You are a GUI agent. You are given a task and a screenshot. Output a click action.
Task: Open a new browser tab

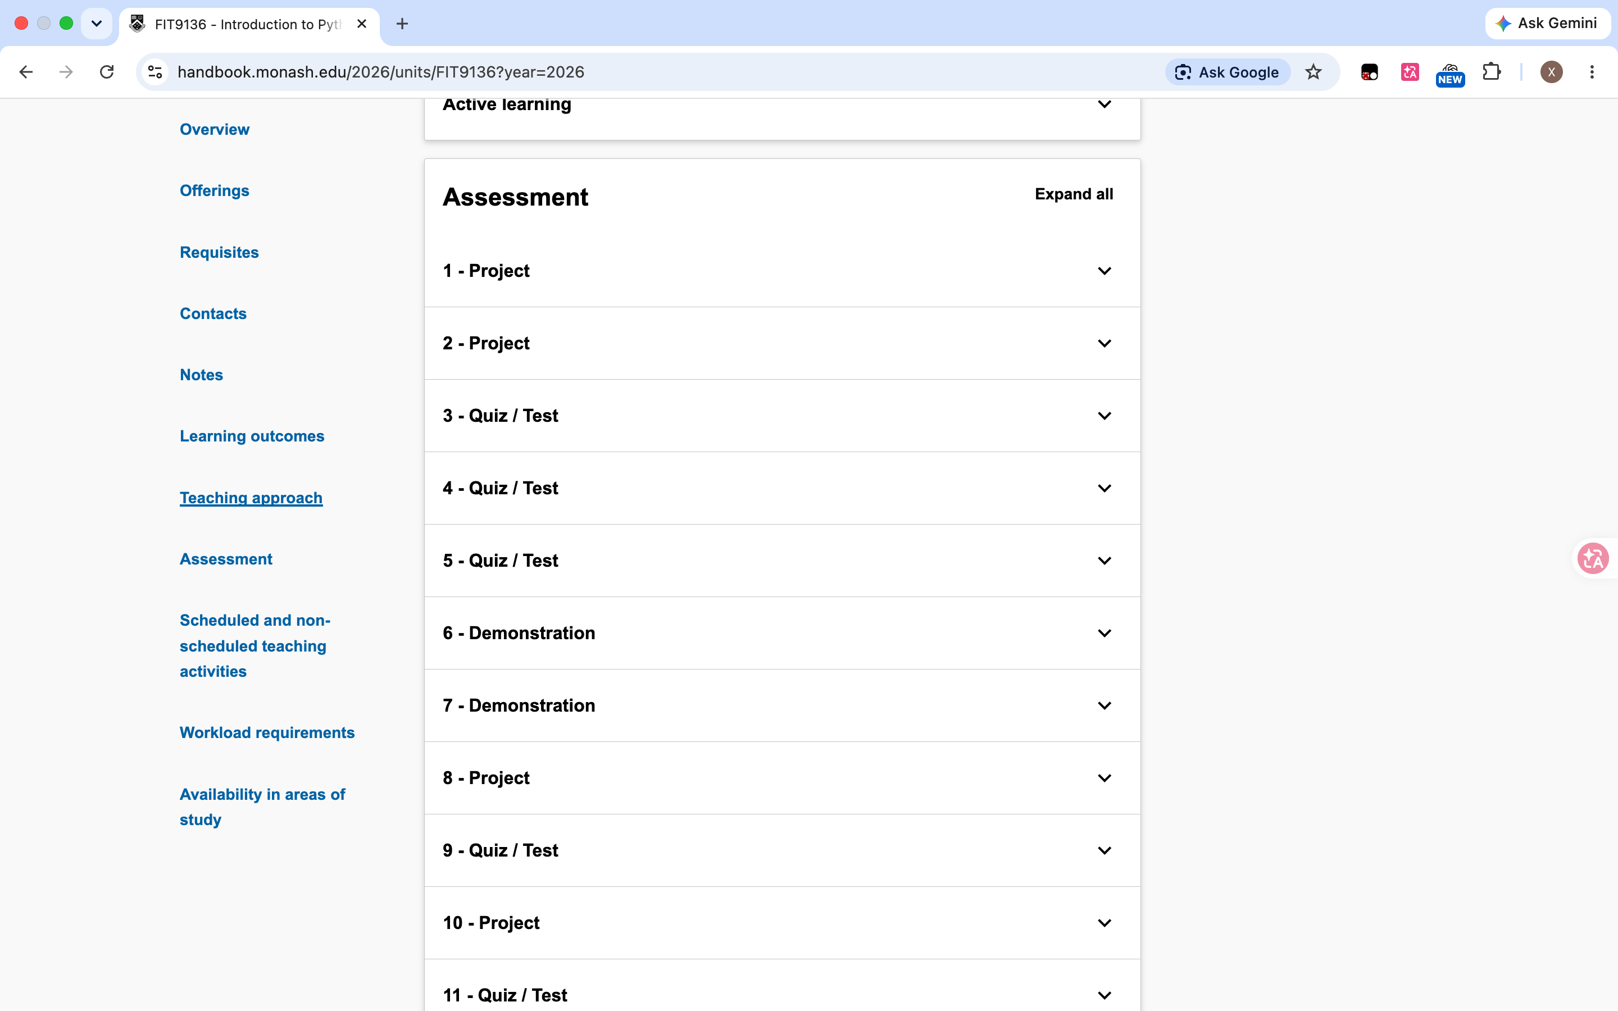[x=402, y=24]
